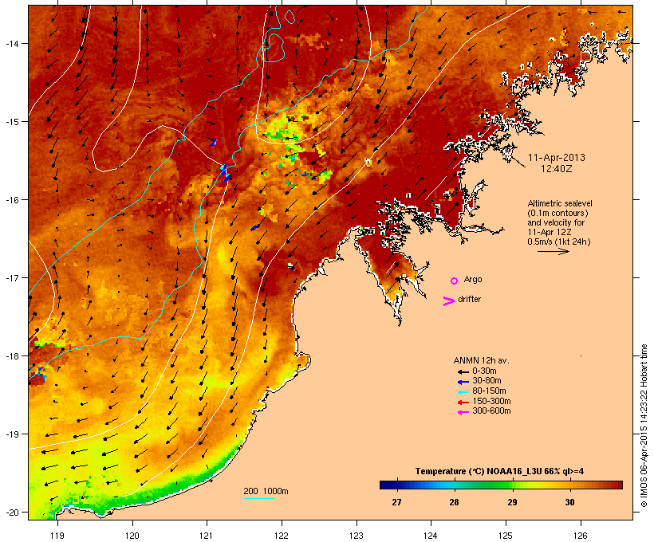Screen dimensions: 654x542
Task: Click the latitude label -17
Action: (x=12, y=277)
